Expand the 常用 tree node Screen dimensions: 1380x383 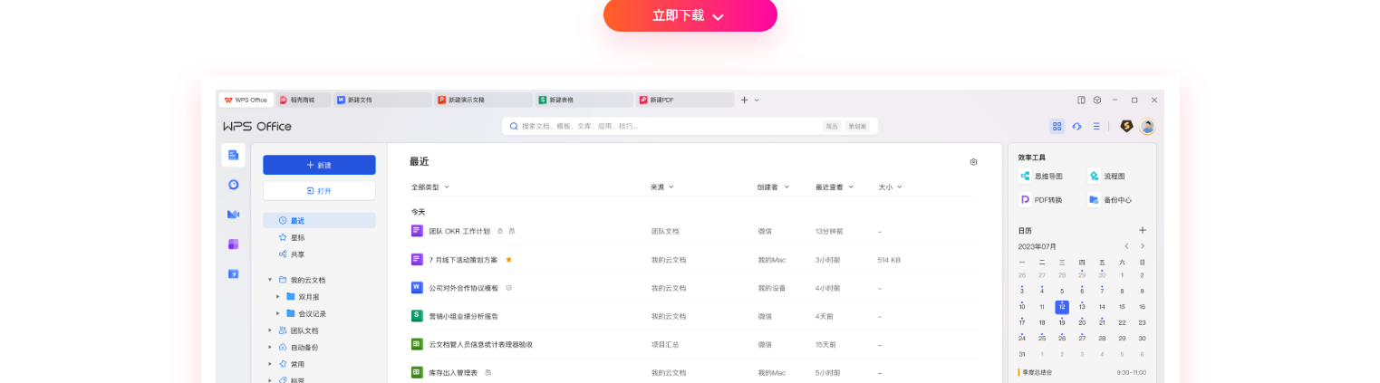click(270, 363)
